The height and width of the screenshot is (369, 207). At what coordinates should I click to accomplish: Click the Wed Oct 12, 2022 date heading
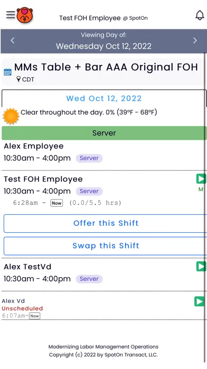coord(104,99)
